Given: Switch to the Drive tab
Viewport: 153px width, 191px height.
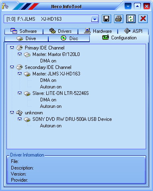Looking at the screenshot, I should pos(26,39).
